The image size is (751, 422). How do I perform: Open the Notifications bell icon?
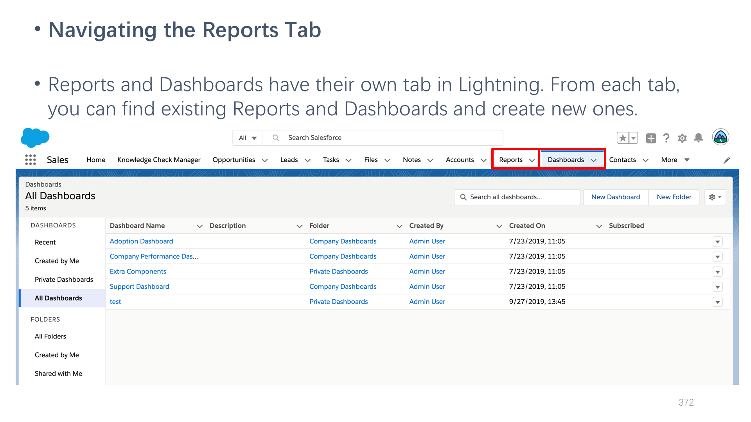click(699, 138)
